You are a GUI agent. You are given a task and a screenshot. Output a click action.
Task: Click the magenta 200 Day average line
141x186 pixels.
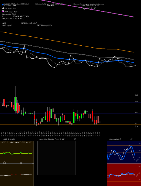click(88, 9)
